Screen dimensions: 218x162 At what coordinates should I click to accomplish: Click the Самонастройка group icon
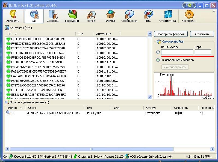pos(159,41)
